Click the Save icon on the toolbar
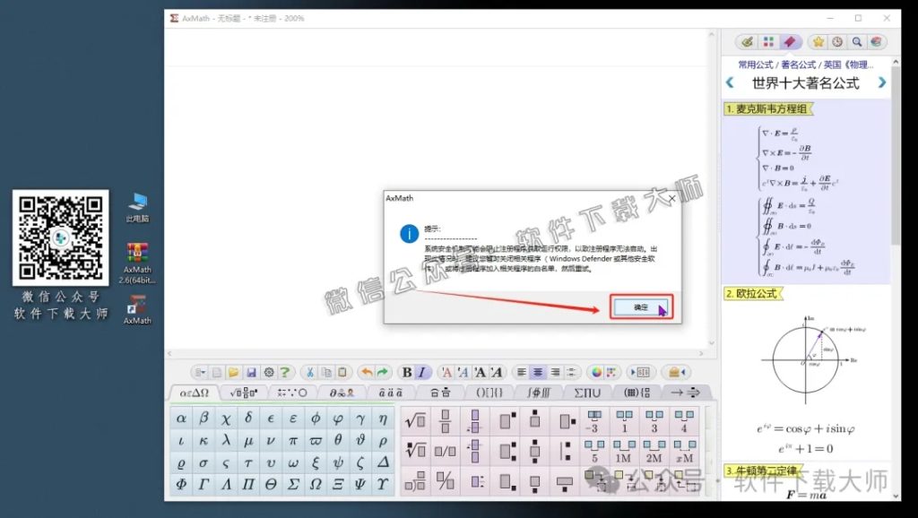This screenshot has height=518, width=918. click(x=251, y=373)
